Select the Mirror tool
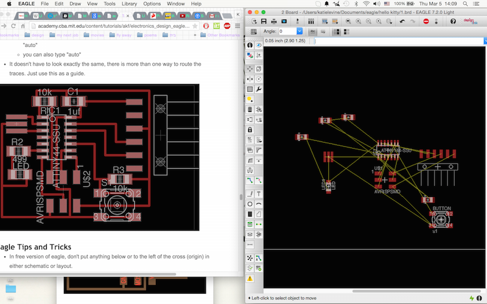 tap(250, 79)
